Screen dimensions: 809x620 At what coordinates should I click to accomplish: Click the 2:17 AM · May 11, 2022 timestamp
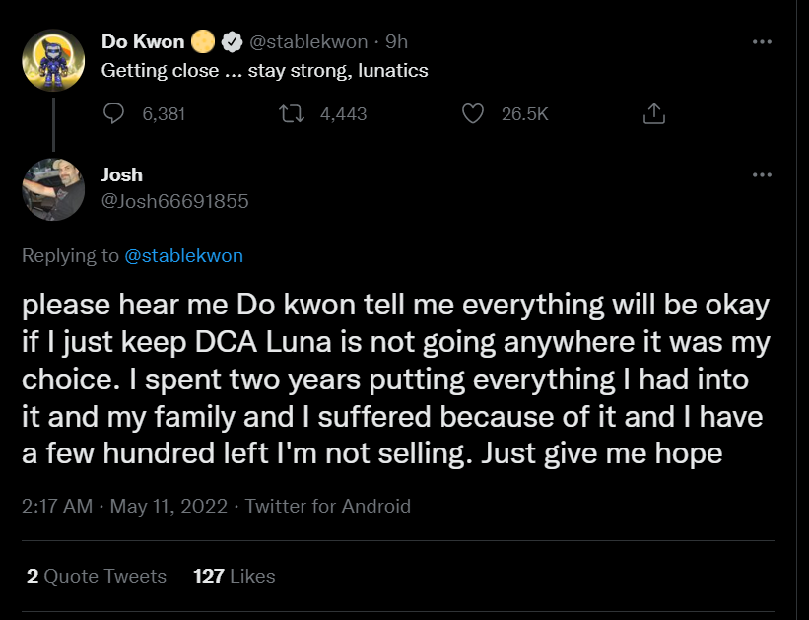(x=123, y=507)
